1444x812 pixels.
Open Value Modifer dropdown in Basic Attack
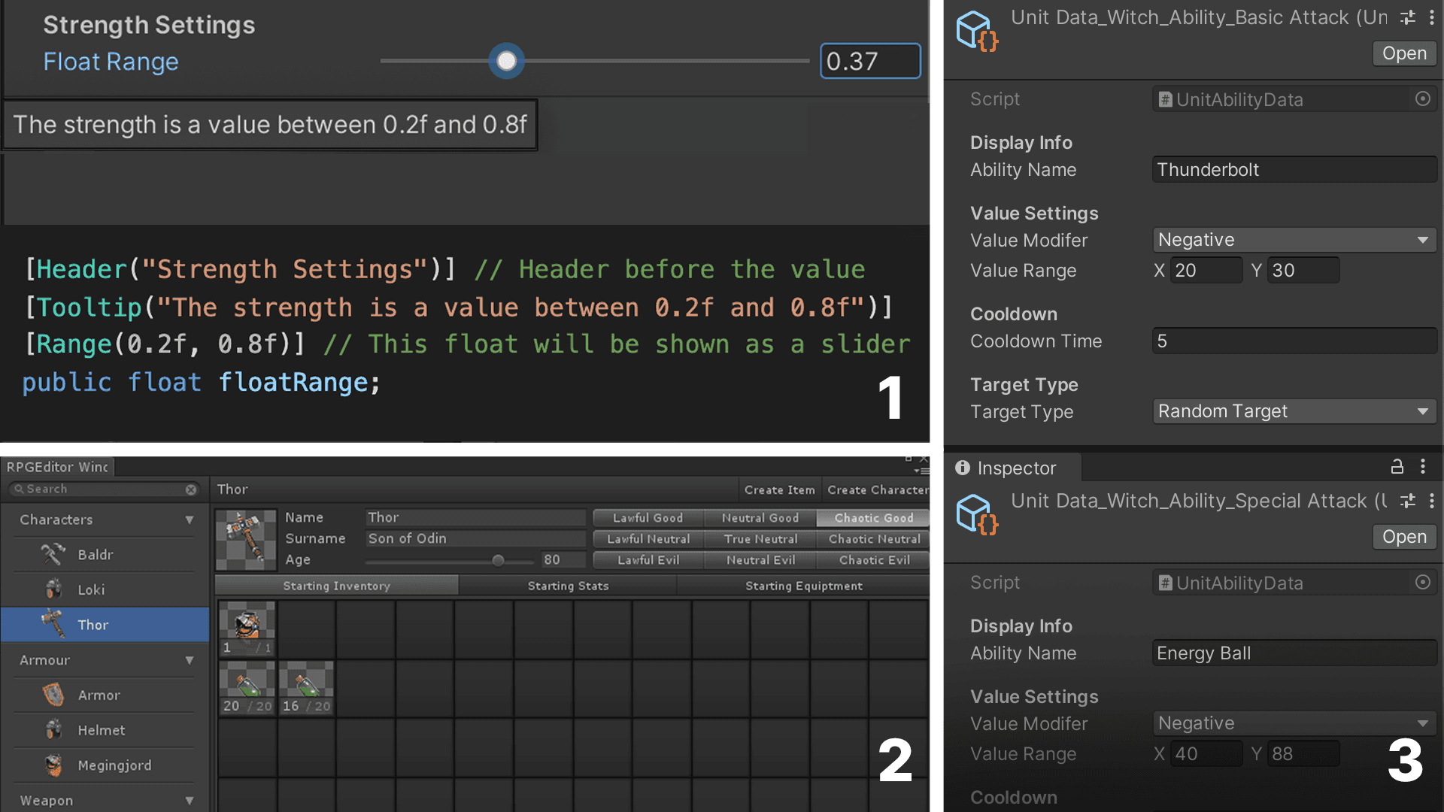(1294, 240)
